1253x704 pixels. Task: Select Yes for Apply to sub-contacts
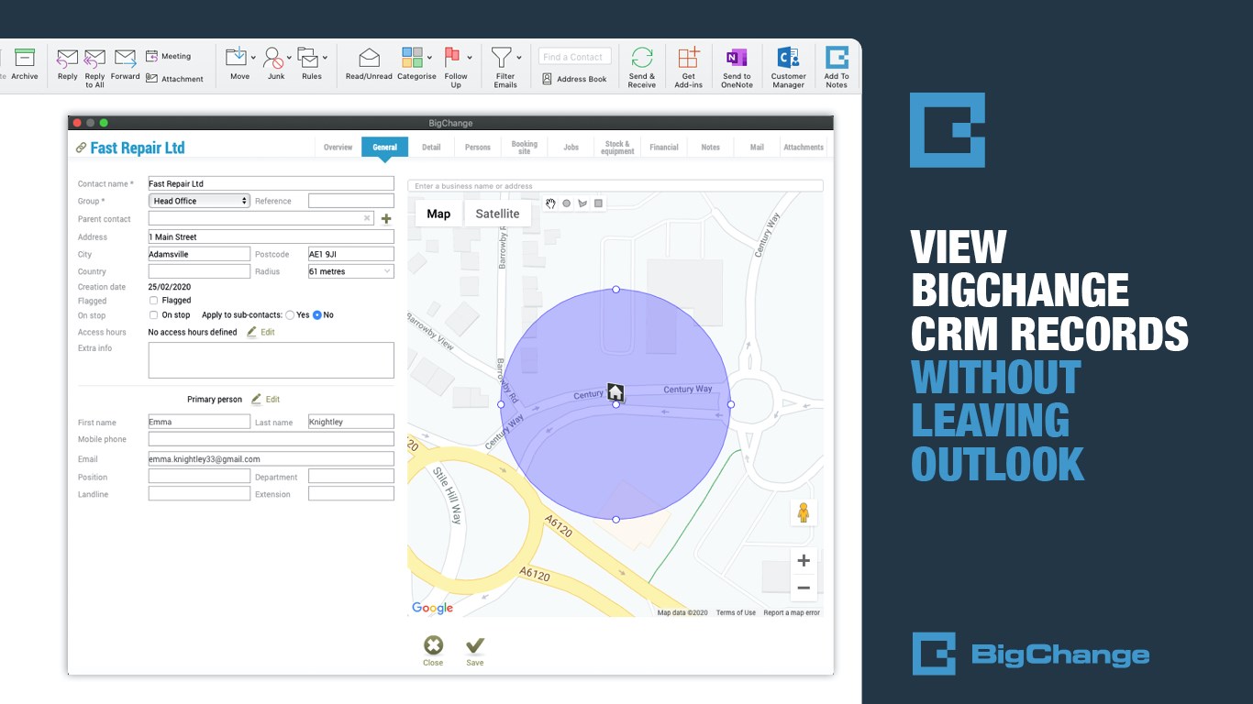(x=290, y=314)
